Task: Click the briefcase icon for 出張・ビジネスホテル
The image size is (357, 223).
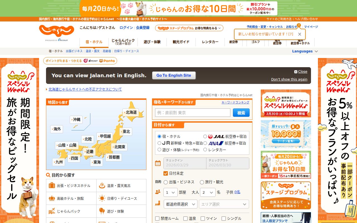Action: 52,185
